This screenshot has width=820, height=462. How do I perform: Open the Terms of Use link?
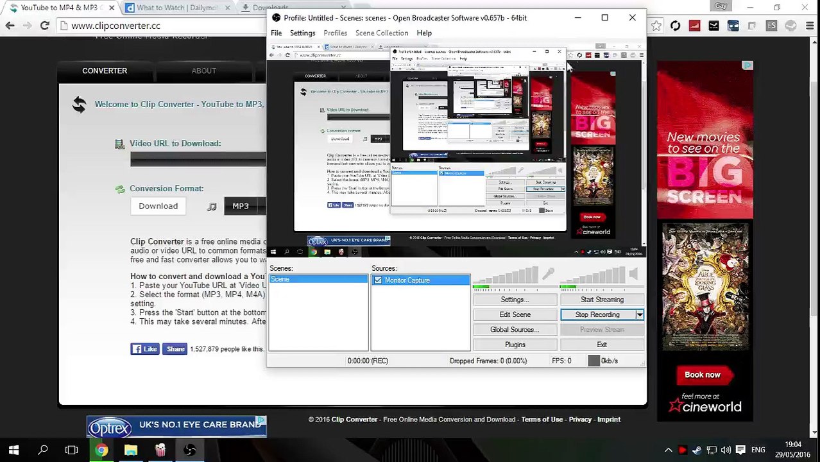(x=542, y=420)
